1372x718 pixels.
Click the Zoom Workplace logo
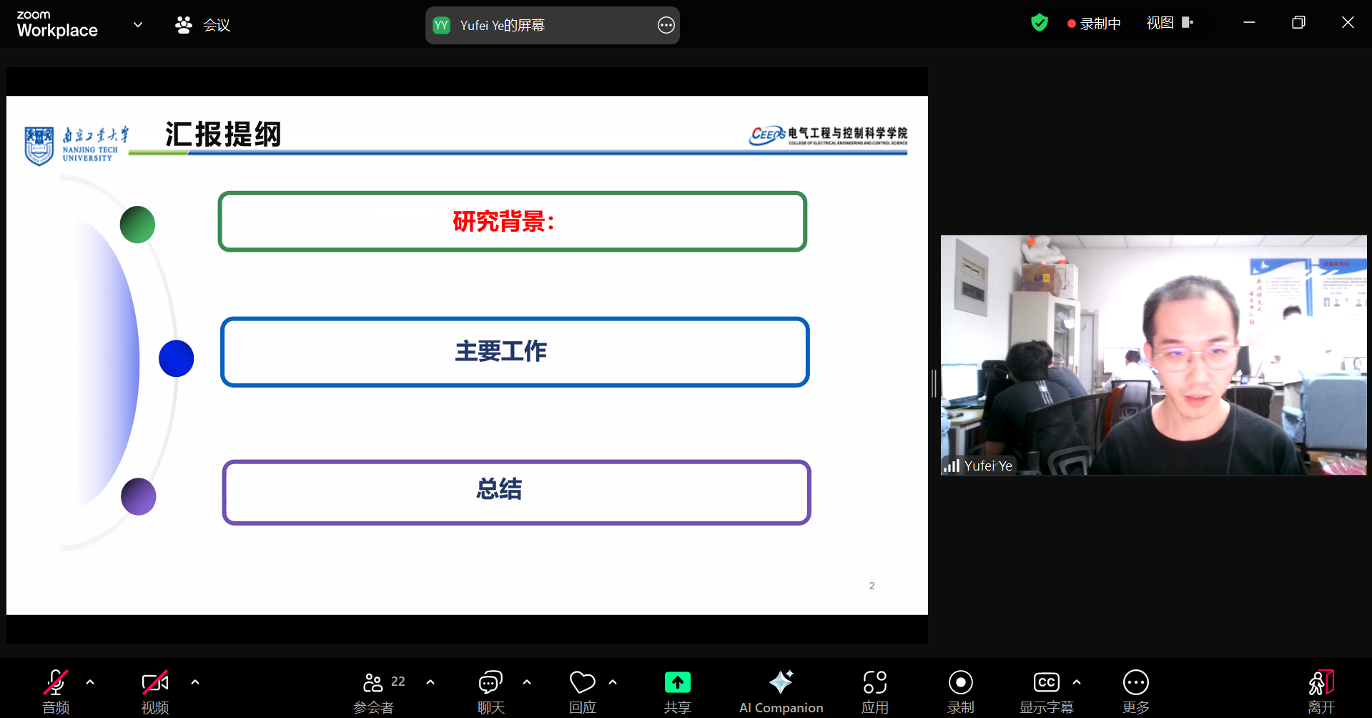(57, 24)
